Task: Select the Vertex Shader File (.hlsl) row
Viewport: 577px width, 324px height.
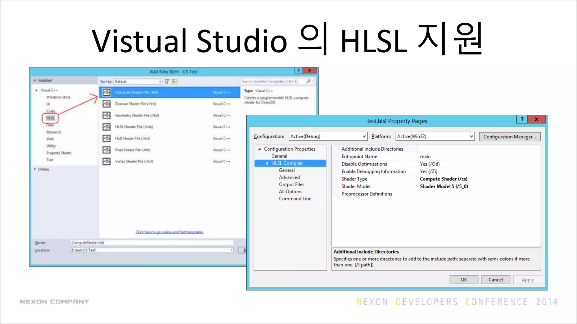Action: point(170,161)
